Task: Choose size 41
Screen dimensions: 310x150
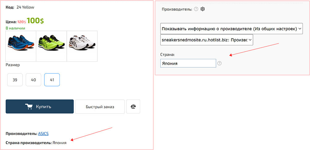Action: (52, 80)
